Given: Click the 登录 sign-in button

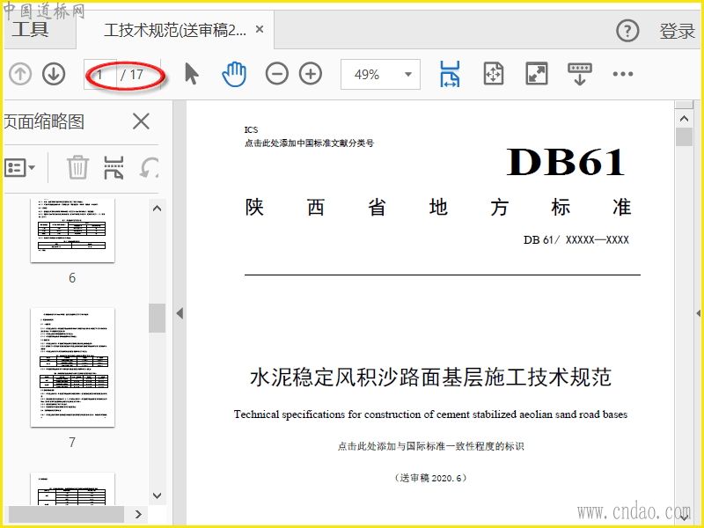Looking at the screenshot, I should click(x=677, y=31).
